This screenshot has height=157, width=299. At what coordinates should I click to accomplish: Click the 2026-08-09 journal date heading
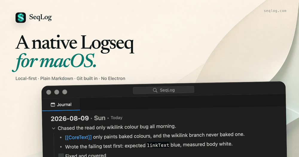[70, 118]
